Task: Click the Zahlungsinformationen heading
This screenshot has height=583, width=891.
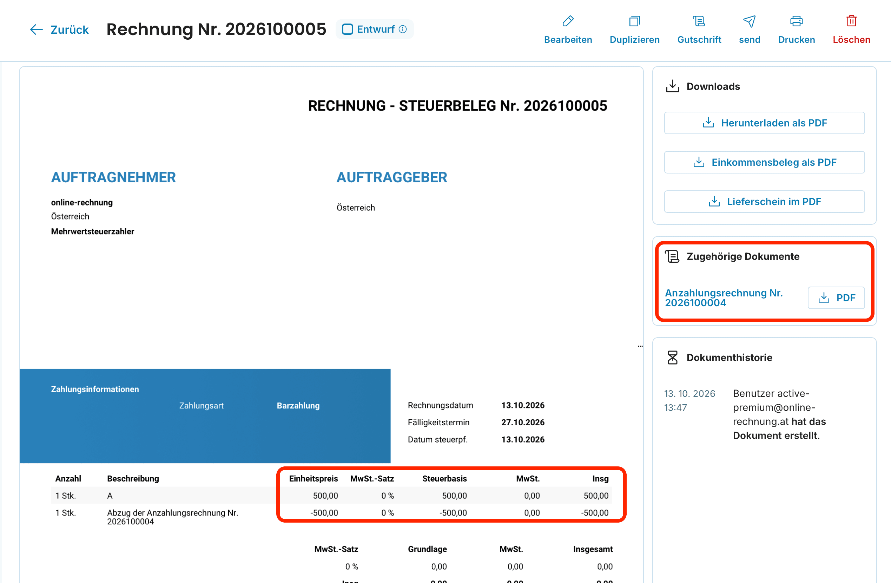Action: pos(95,389)
